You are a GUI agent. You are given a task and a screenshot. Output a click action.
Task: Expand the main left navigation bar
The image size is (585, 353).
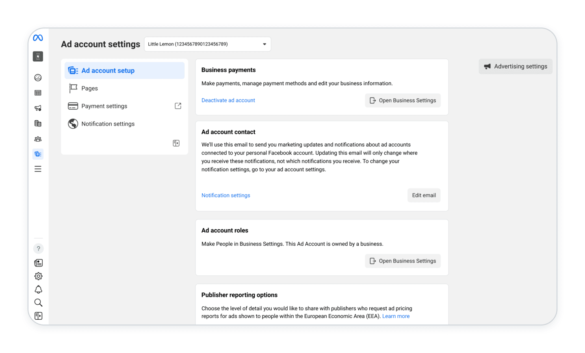[38, 316]
